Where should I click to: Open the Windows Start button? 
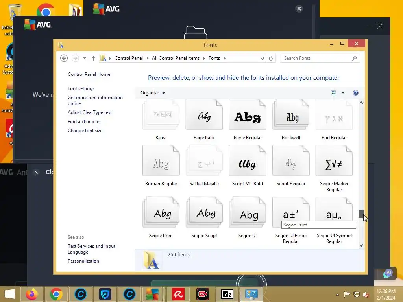point(10,294)
